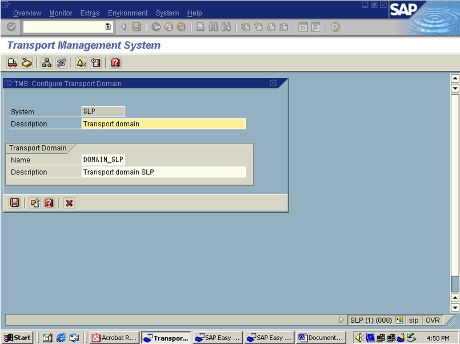Viewport: 460px width, 344px height.
Task: Open the Environment menu
Action: pos(127,13)
